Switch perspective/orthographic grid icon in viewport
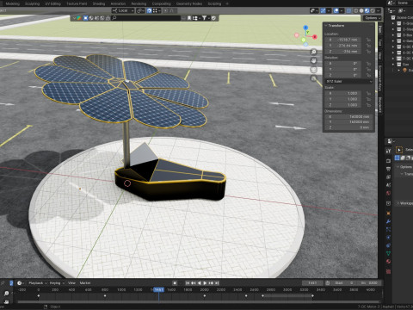Viewport: 413px width, 310px height. (314, 78)
